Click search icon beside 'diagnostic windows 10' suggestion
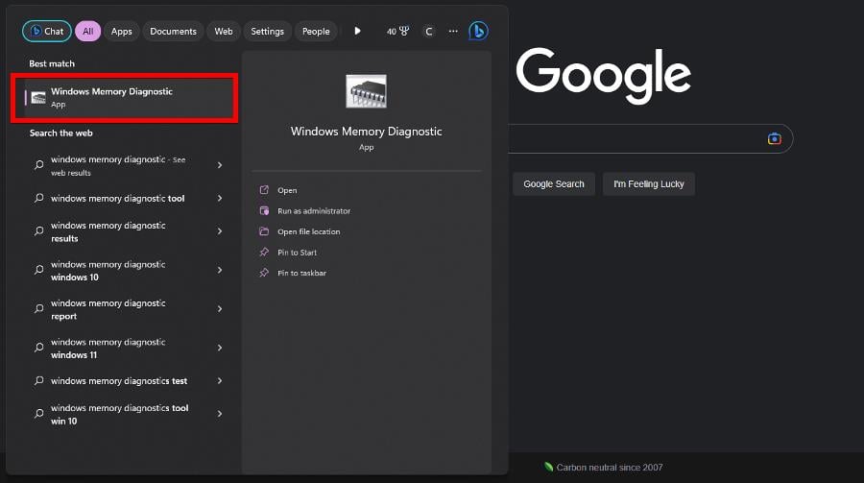The image size is (864, 483). [x=38, y=270]
